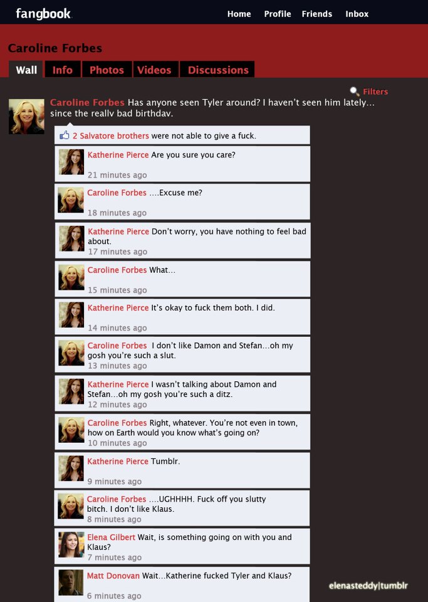Click Katherine Pierce's avatar on 'Tumblr.' comment
This screenshot has height=602, width=428.
pyautogui.click(x=71, y=468)
